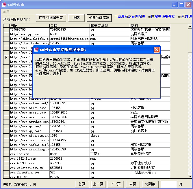Jump to last page with 末页

pyautogui.click(x=133, y=184)
